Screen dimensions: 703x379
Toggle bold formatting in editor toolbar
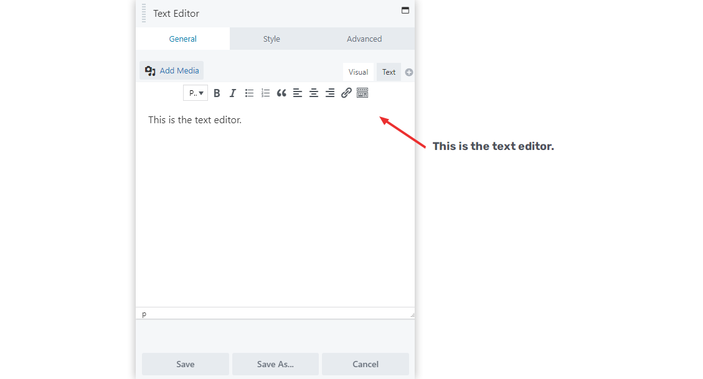coord(217,93)
